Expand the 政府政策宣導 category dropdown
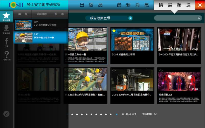Image resolution: width=205 pixels, height=128 pixels. pos(130,18)
